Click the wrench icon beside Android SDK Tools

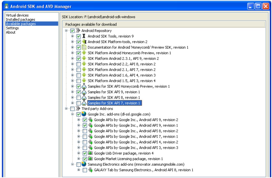pyautogui.click(x=84, y=36)
